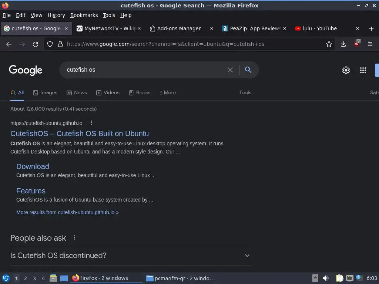
Task: Open the Firefox hamburger menu
Action: click(370, 44)
